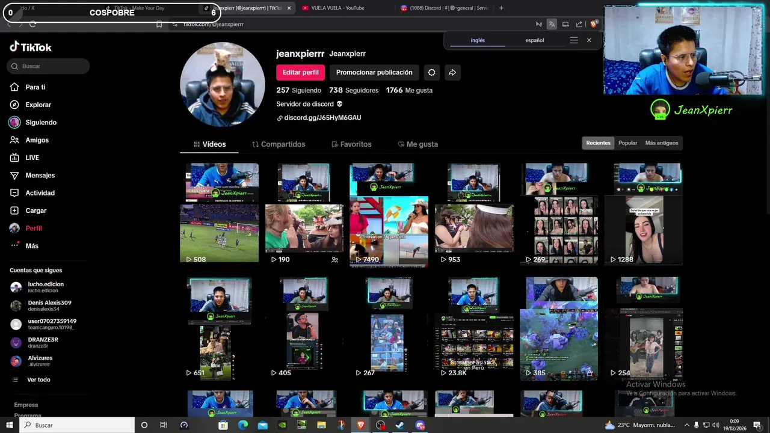Click the TikTok Buscar search field
Viewport: 770px width, 433px height.
(x=49, y=66)
